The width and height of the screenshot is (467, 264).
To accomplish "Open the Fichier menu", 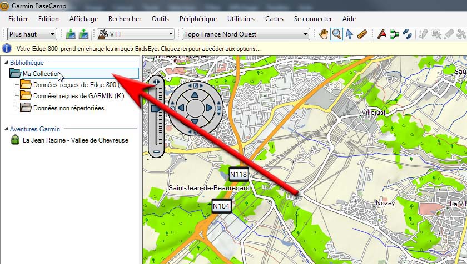I will click(x=18, y=19).
